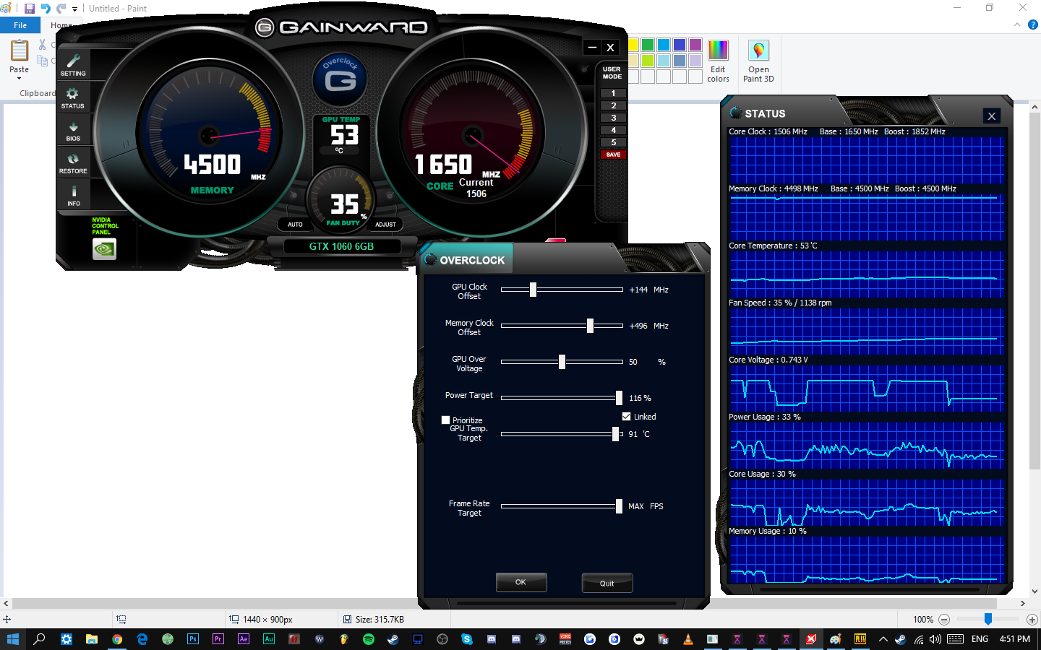Image resolution: width=1041 pixels, height=650 pixels.
Task: Click the STATUS gear icon in sidebar
Action: click(72, 97)
